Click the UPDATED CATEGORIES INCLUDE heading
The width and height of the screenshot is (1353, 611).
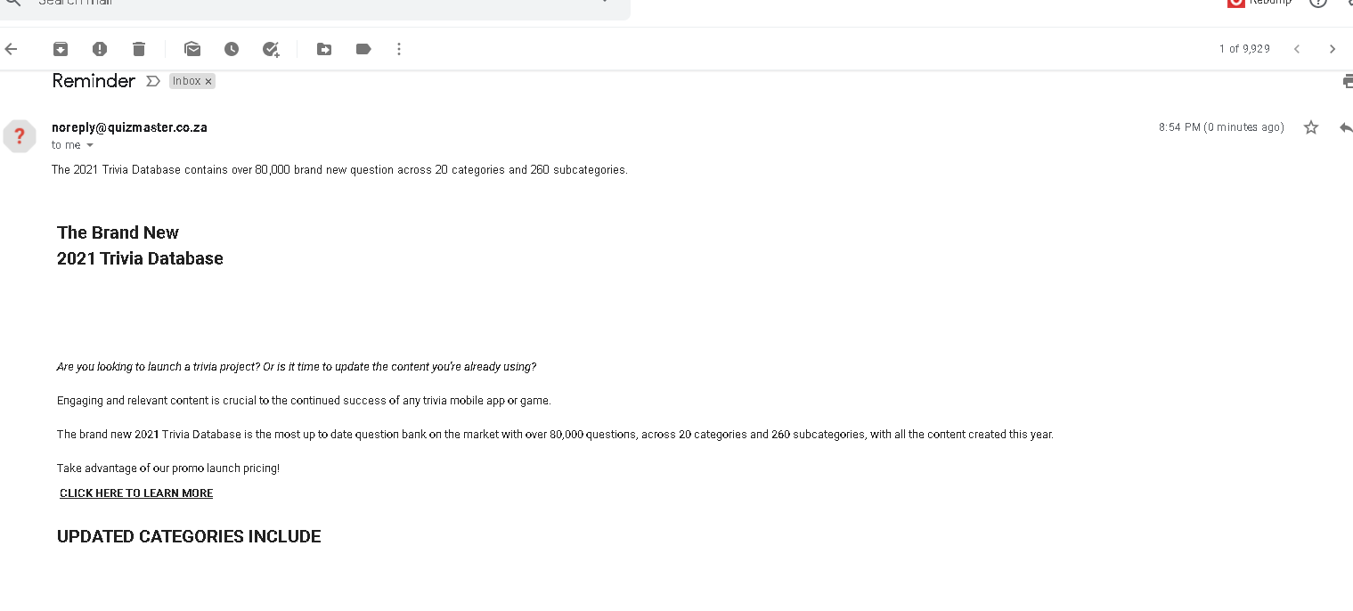[189, 536]
